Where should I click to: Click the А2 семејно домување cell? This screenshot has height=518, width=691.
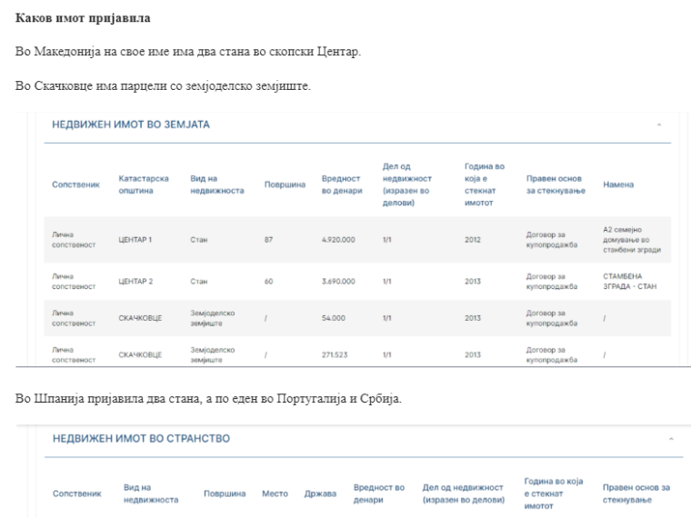point(632,240)
